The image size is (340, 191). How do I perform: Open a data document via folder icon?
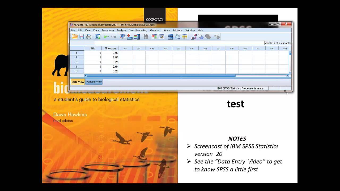coord(75,37)
